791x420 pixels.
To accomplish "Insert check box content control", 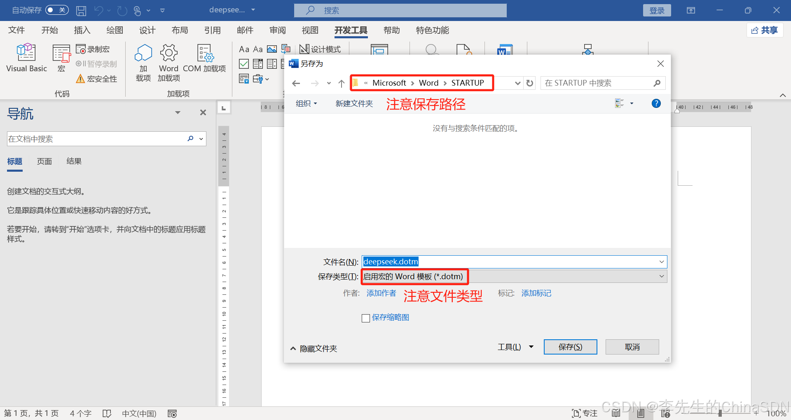I will point(244,64).
